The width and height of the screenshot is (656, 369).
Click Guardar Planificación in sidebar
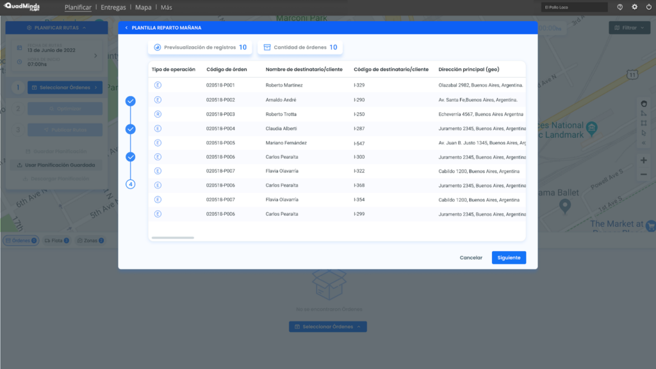[56, 151]
